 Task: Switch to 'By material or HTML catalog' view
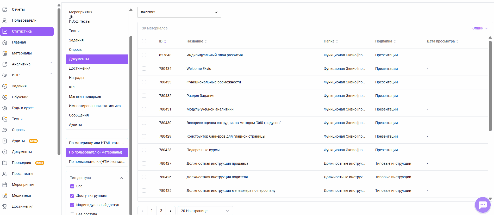[x=97, y=143]
